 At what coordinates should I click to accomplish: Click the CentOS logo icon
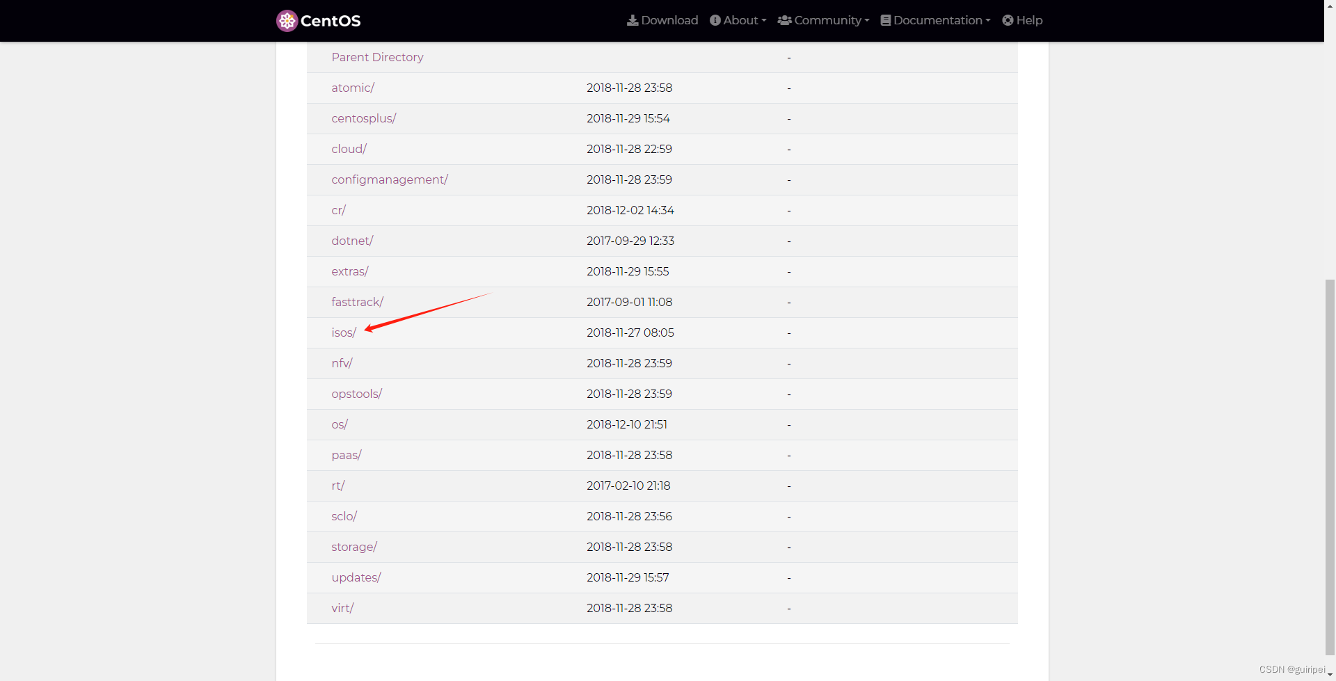pos(286,20)
